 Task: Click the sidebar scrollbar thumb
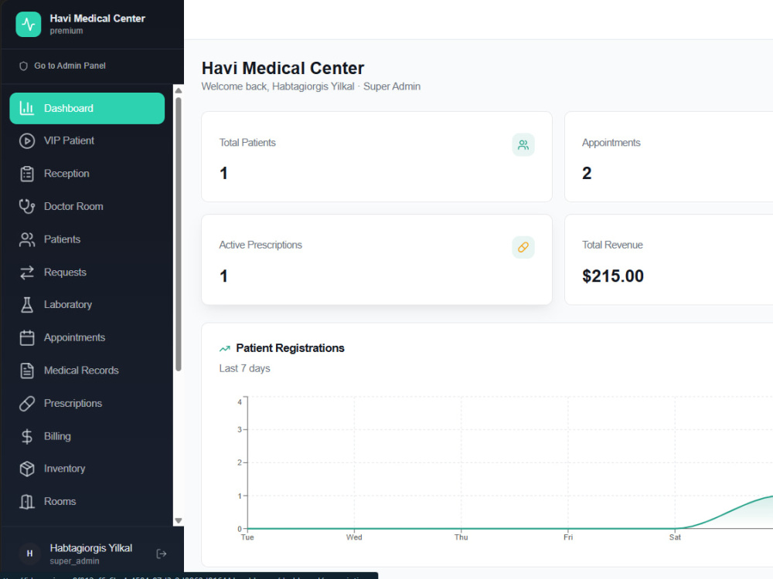179,234
